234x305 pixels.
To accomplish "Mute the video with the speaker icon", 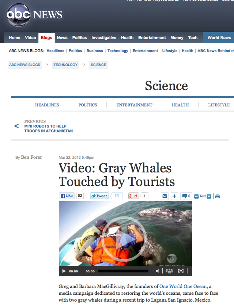I will pyautogui.click(x=157, y=271).
